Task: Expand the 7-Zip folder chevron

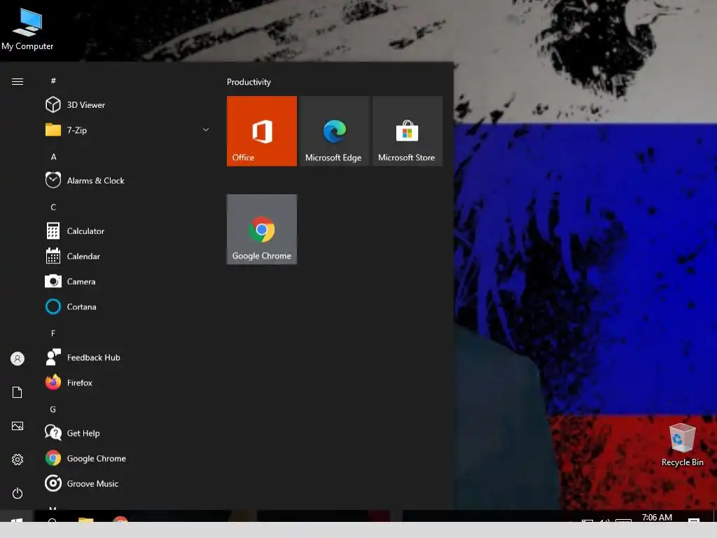Action: pyautogui.click(x=206, y=130)
